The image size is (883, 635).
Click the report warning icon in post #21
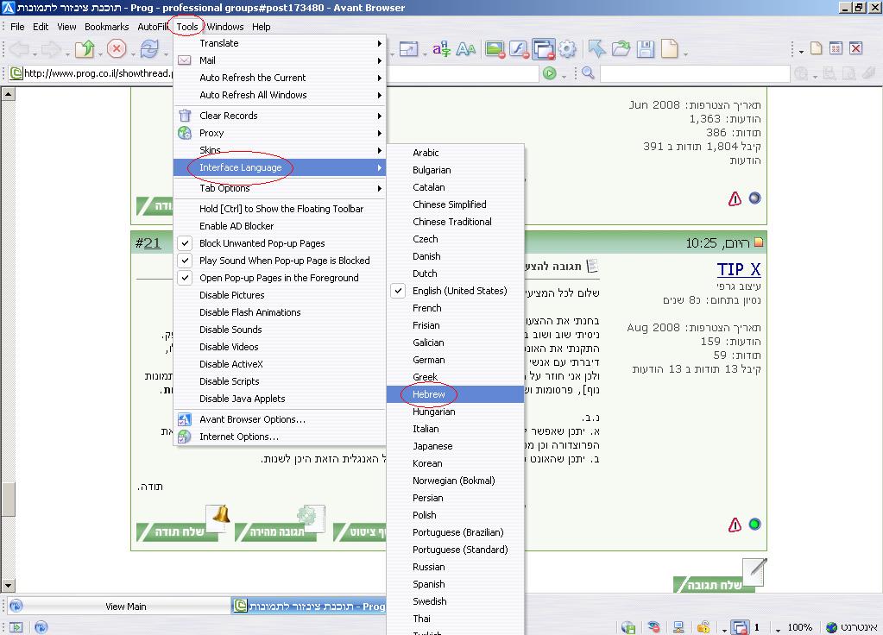coord(735,525)
